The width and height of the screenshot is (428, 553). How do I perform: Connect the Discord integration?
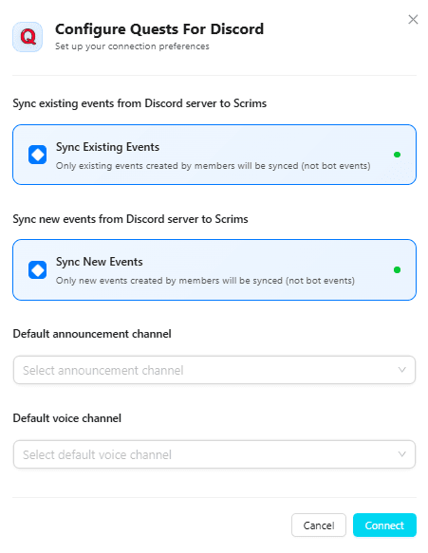[384, 525]
